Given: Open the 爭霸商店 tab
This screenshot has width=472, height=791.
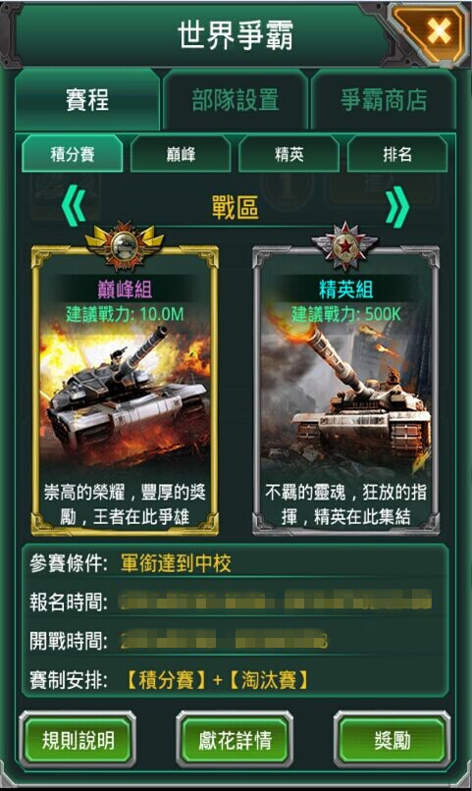Looking at the screenshot, I should click(x=384, y=99).
